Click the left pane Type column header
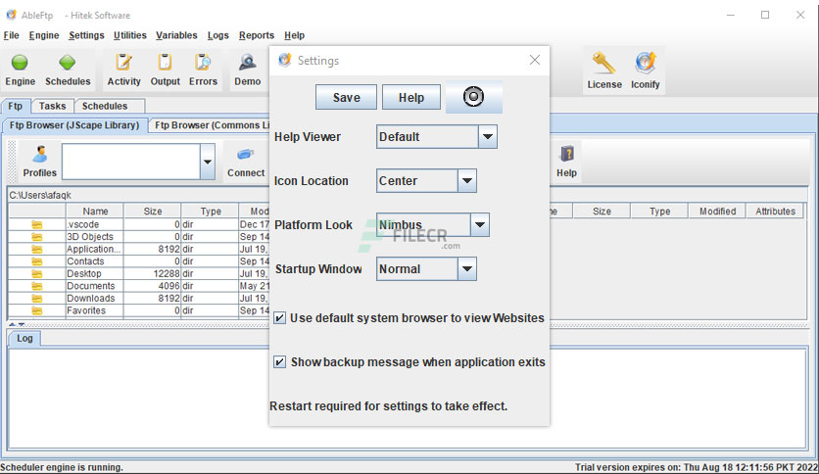Image resolution: width=819 pixels, height=474 pixels. pos(211,212)
